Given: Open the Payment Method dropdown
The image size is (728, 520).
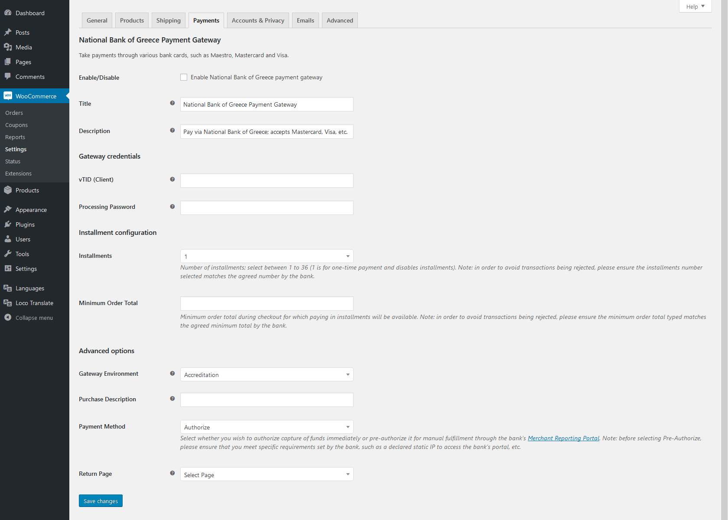Looking at the screenshot, I should tap(266, 427).
